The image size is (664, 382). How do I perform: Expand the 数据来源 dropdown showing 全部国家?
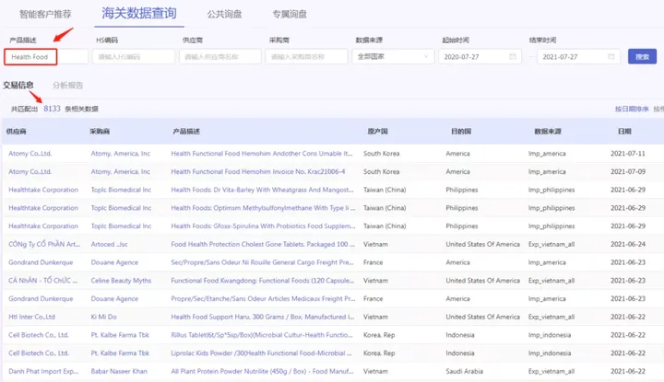tap(393, 57)
